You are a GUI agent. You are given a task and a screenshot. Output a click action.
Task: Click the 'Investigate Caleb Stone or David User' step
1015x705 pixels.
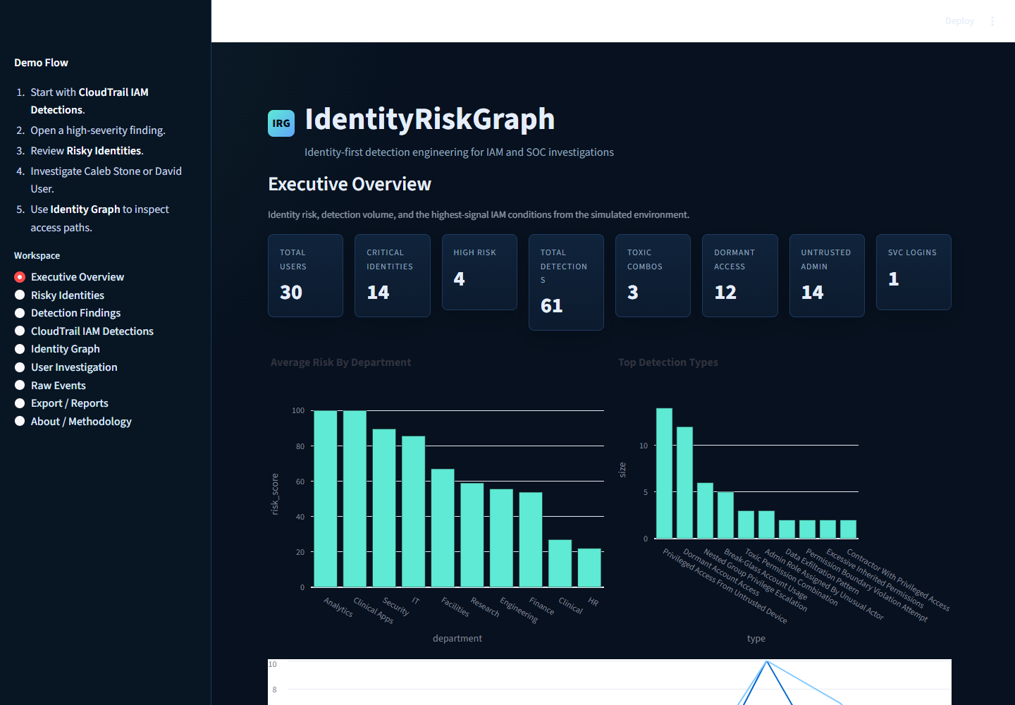(x=106, y=180)
